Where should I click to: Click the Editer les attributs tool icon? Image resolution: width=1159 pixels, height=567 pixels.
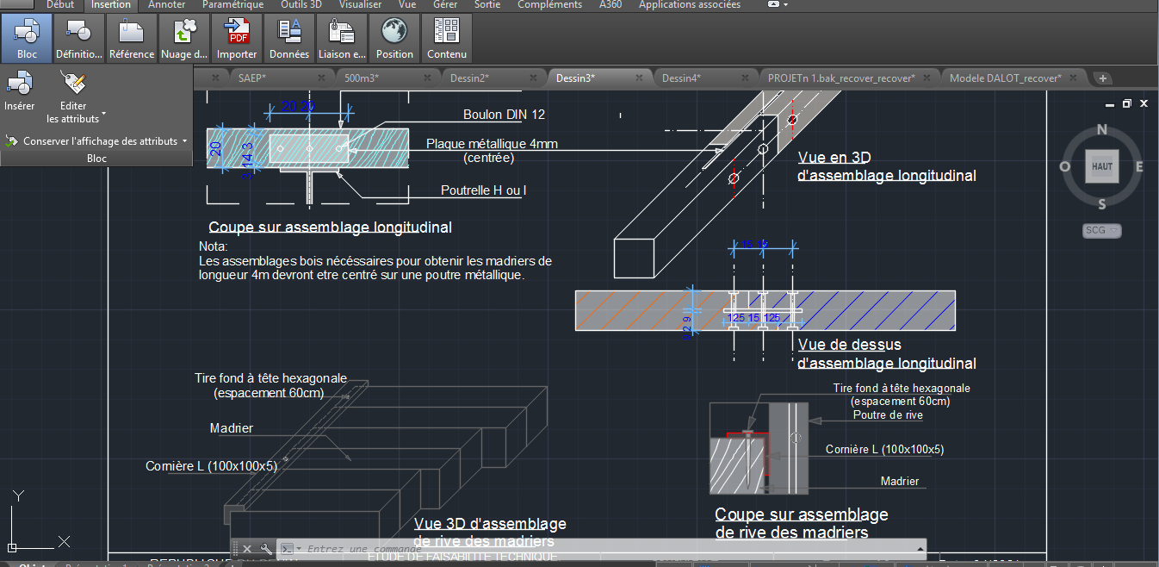pos(73,84)
